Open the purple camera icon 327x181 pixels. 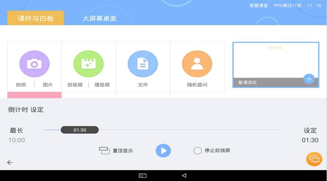coord(35,64)
